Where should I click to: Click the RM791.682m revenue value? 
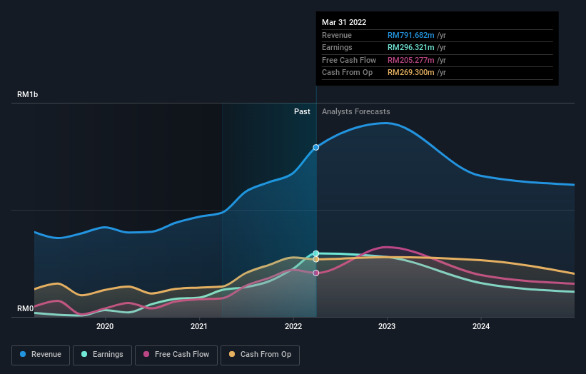[x=410, y=35]
